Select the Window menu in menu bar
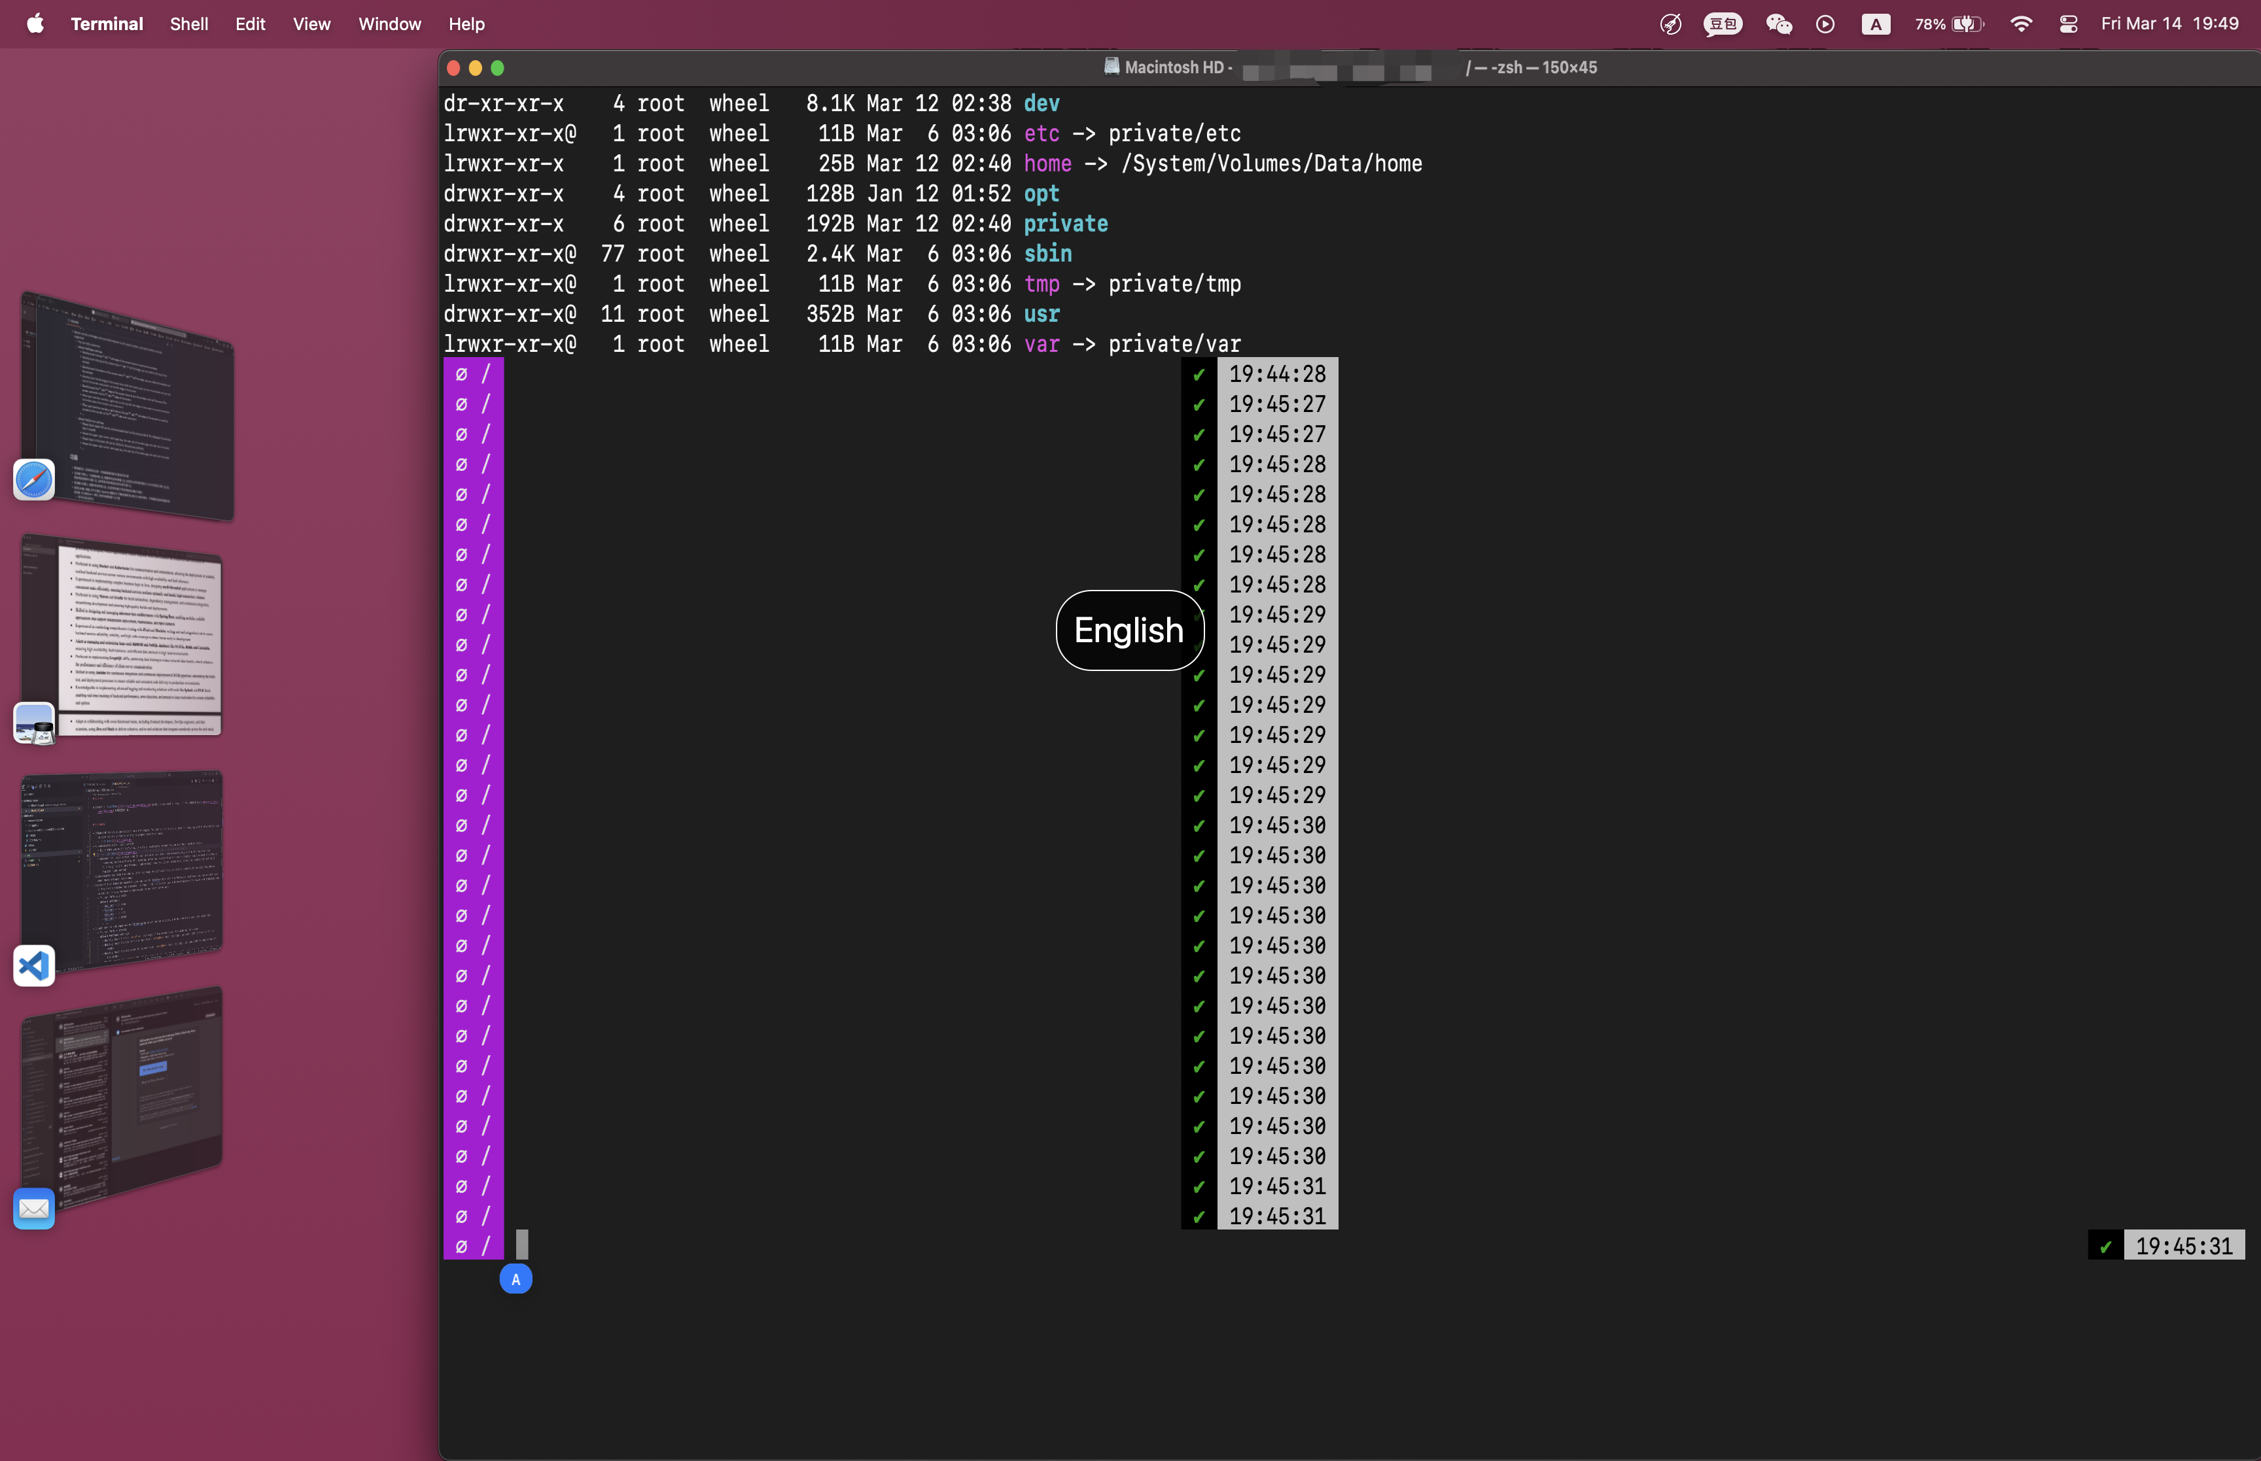 (391, 23)
